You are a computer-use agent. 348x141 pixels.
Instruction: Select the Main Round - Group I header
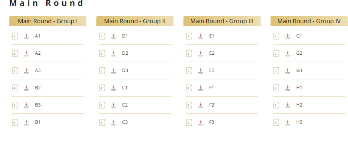[x=48, y=21]
